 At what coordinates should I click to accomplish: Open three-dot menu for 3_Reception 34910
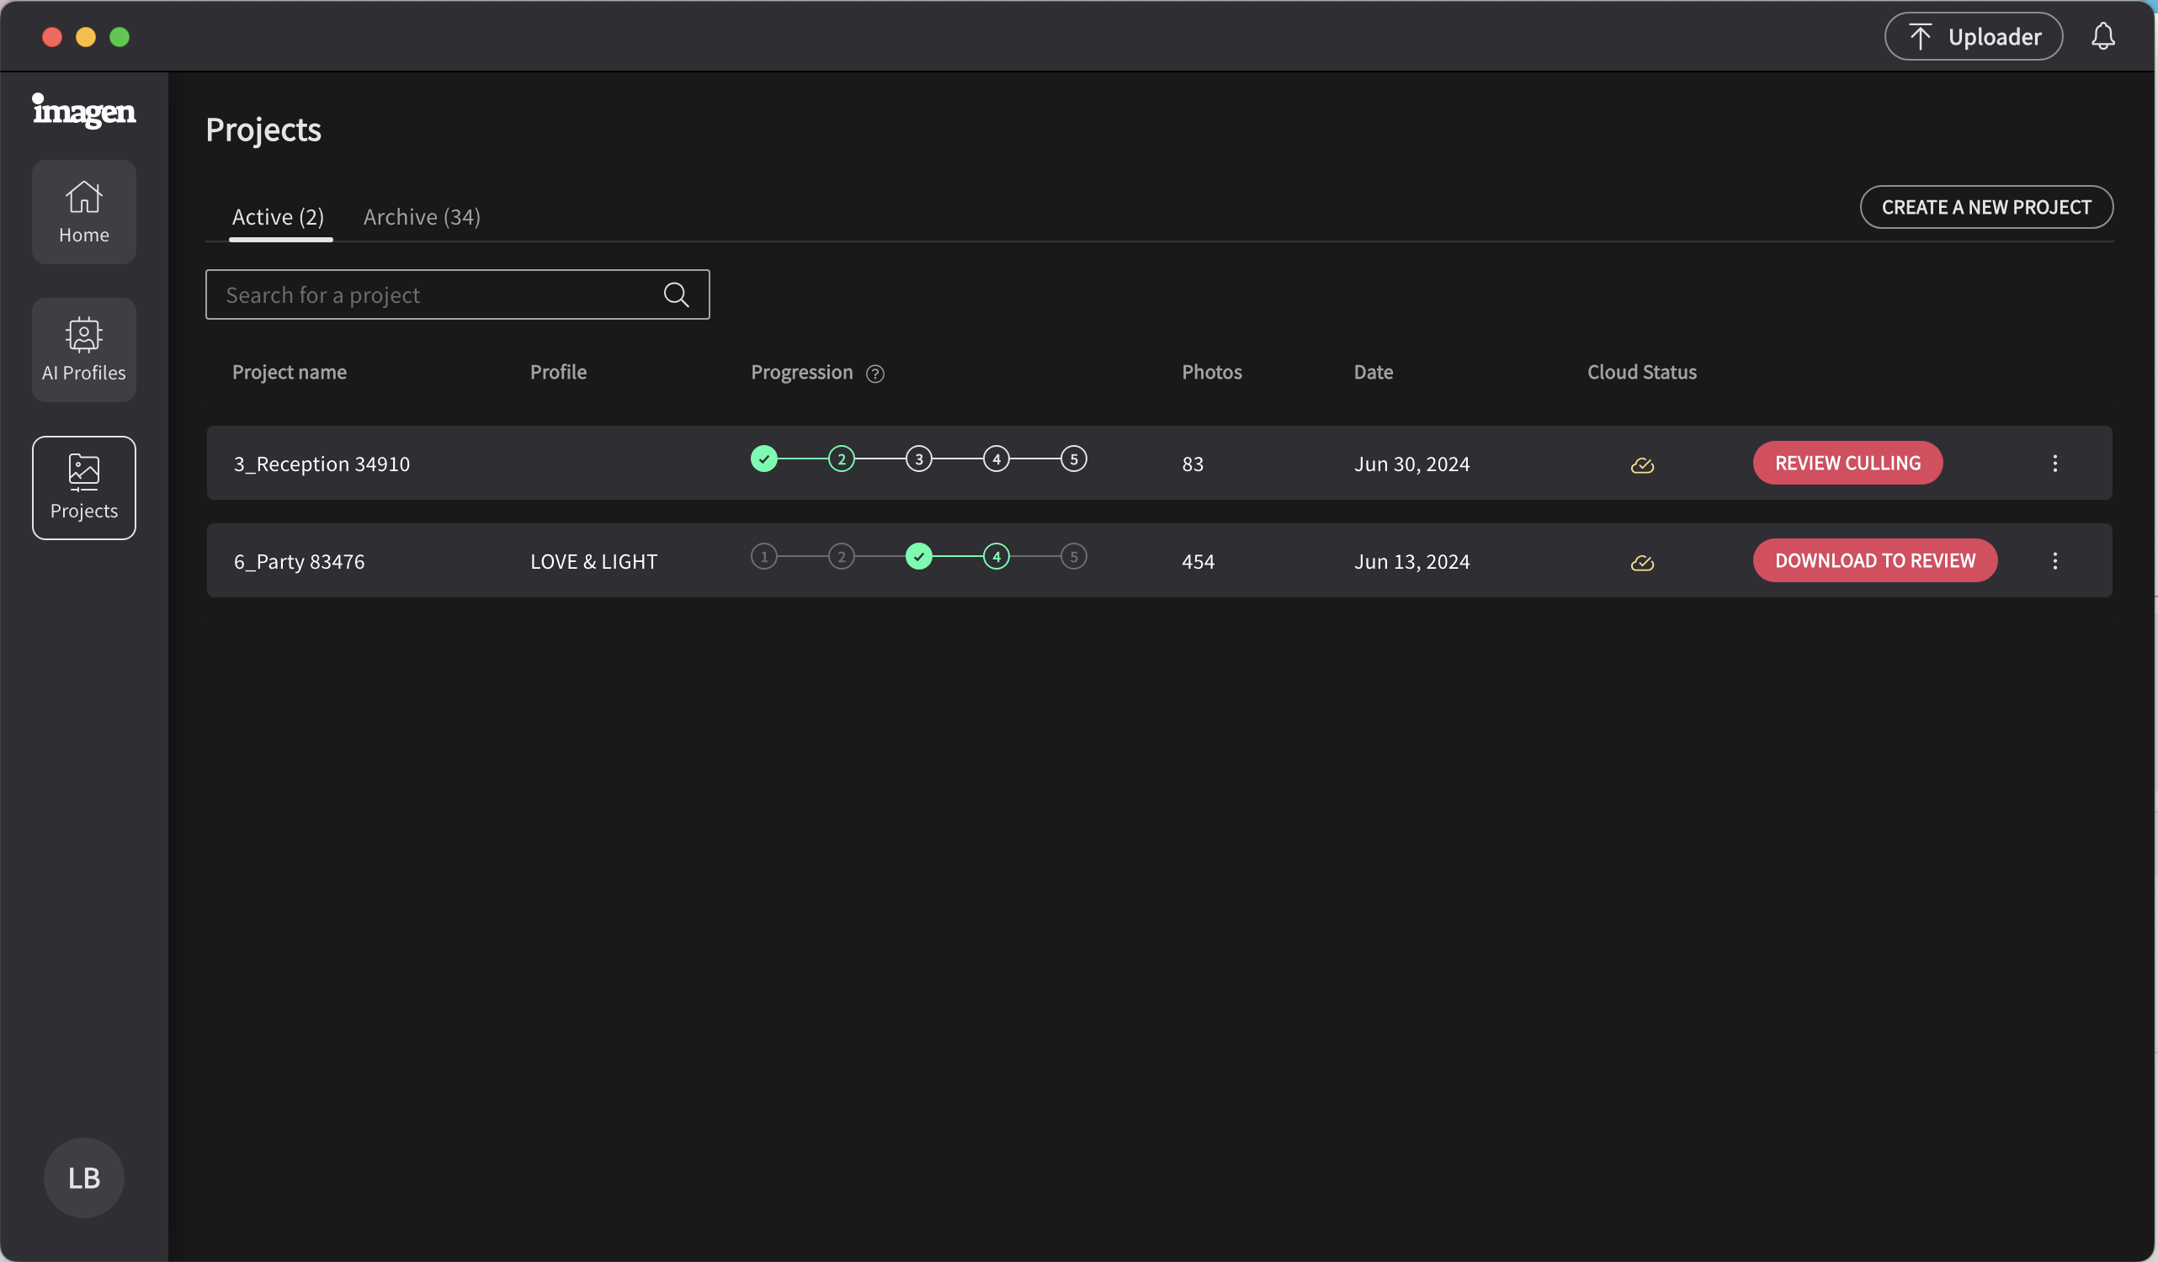pos(2054,464)
